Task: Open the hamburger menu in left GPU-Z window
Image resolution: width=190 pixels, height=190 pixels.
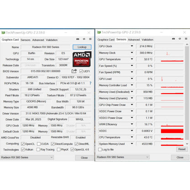Action: point(90,39)
